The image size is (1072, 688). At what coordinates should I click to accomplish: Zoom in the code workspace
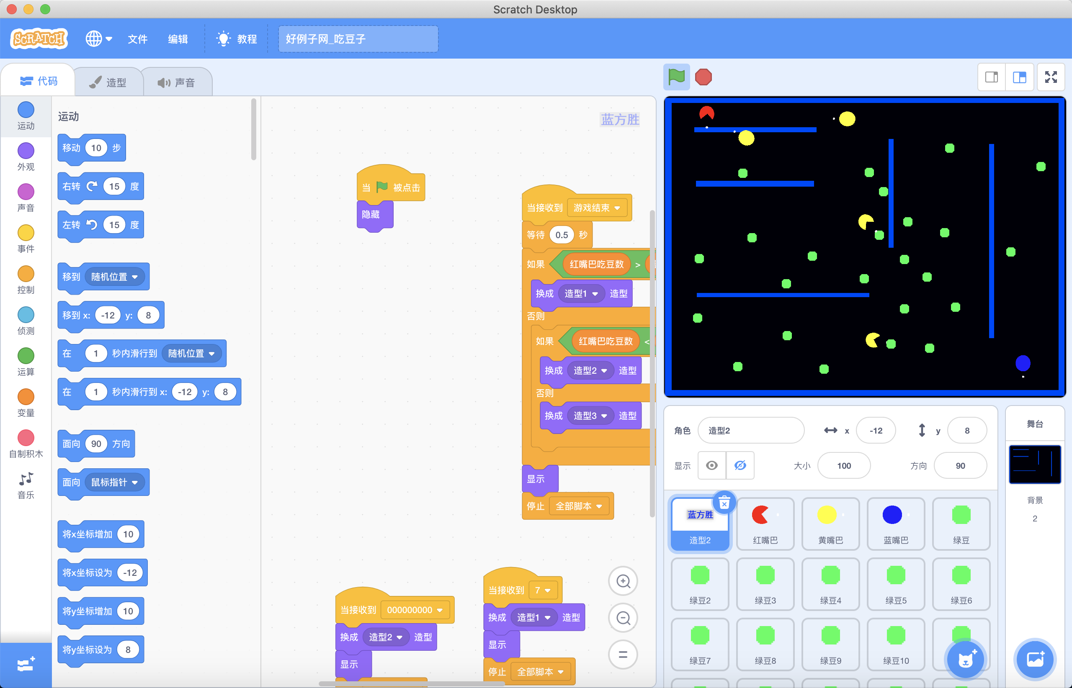point(623,581)
